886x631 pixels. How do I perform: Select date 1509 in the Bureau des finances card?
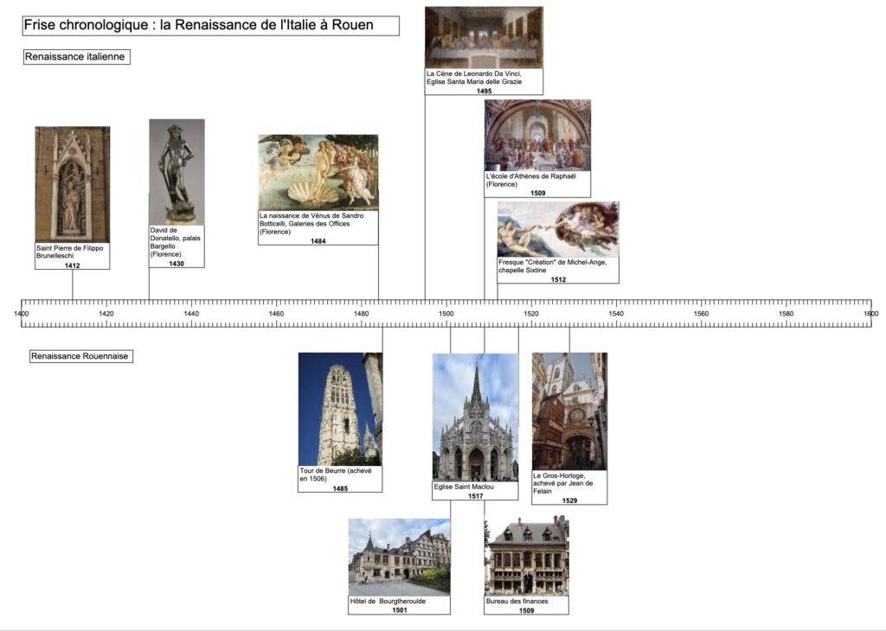point(527,610)
